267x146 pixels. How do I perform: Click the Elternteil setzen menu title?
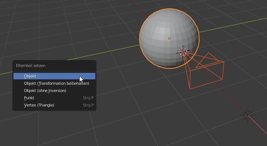tap(31, 66)
